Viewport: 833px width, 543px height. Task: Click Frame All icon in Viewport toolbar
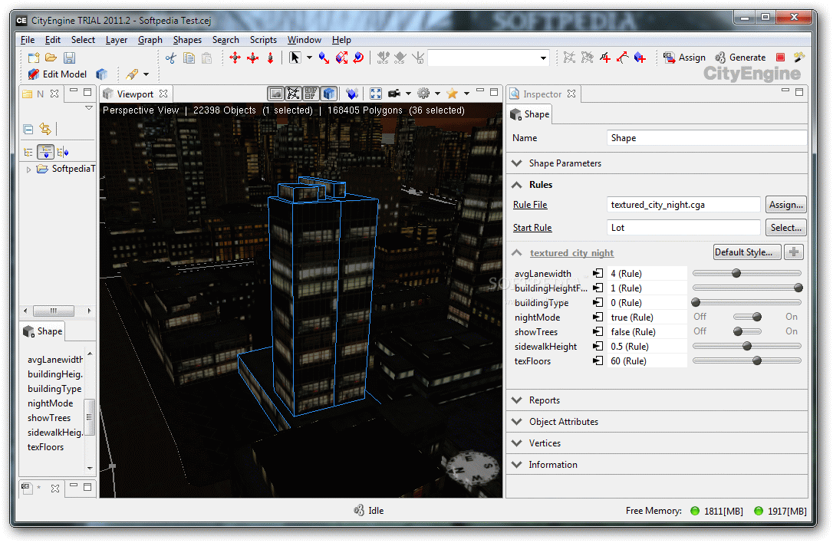376,94
